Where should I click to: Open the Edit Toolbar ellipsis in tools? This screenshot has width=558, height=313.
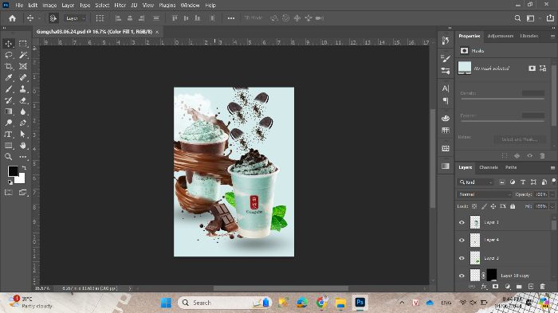click(x=23, y=156)
